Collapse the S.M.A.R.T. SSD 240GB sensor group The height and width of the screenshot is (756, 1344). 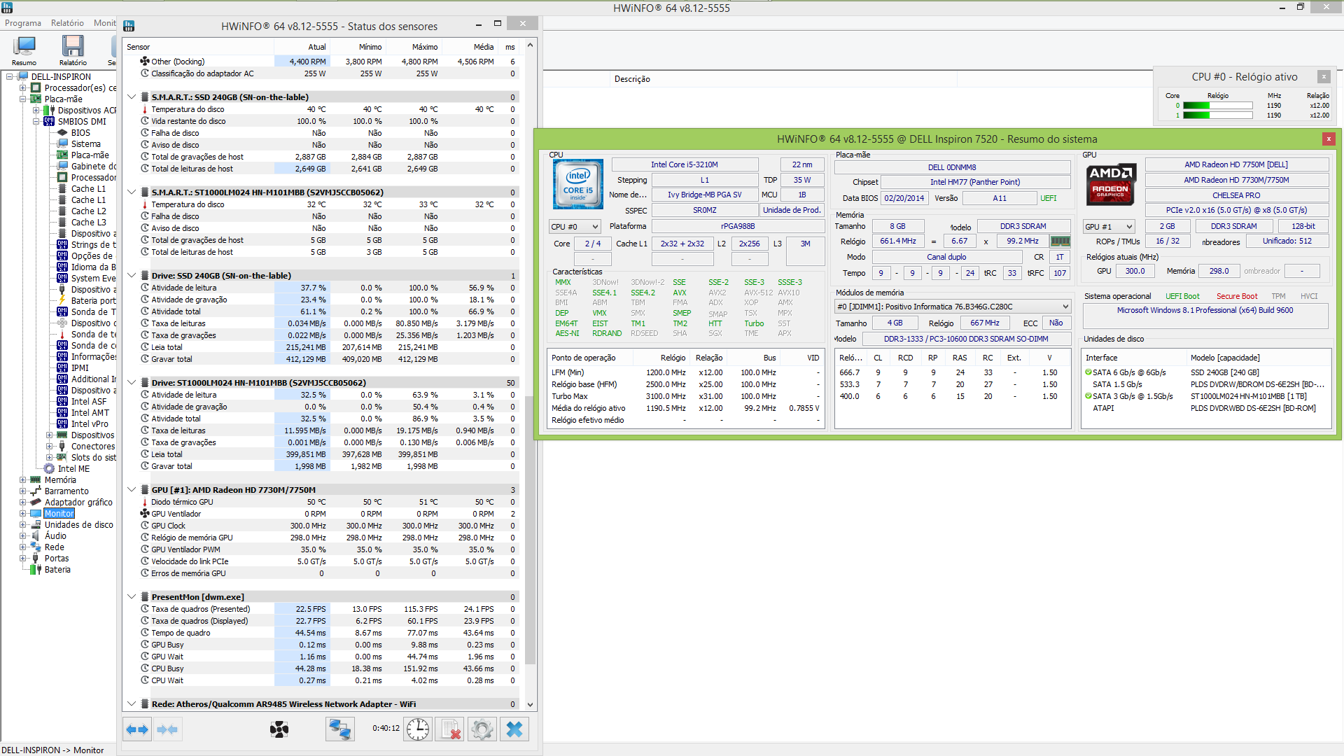(x=132, y=97)
